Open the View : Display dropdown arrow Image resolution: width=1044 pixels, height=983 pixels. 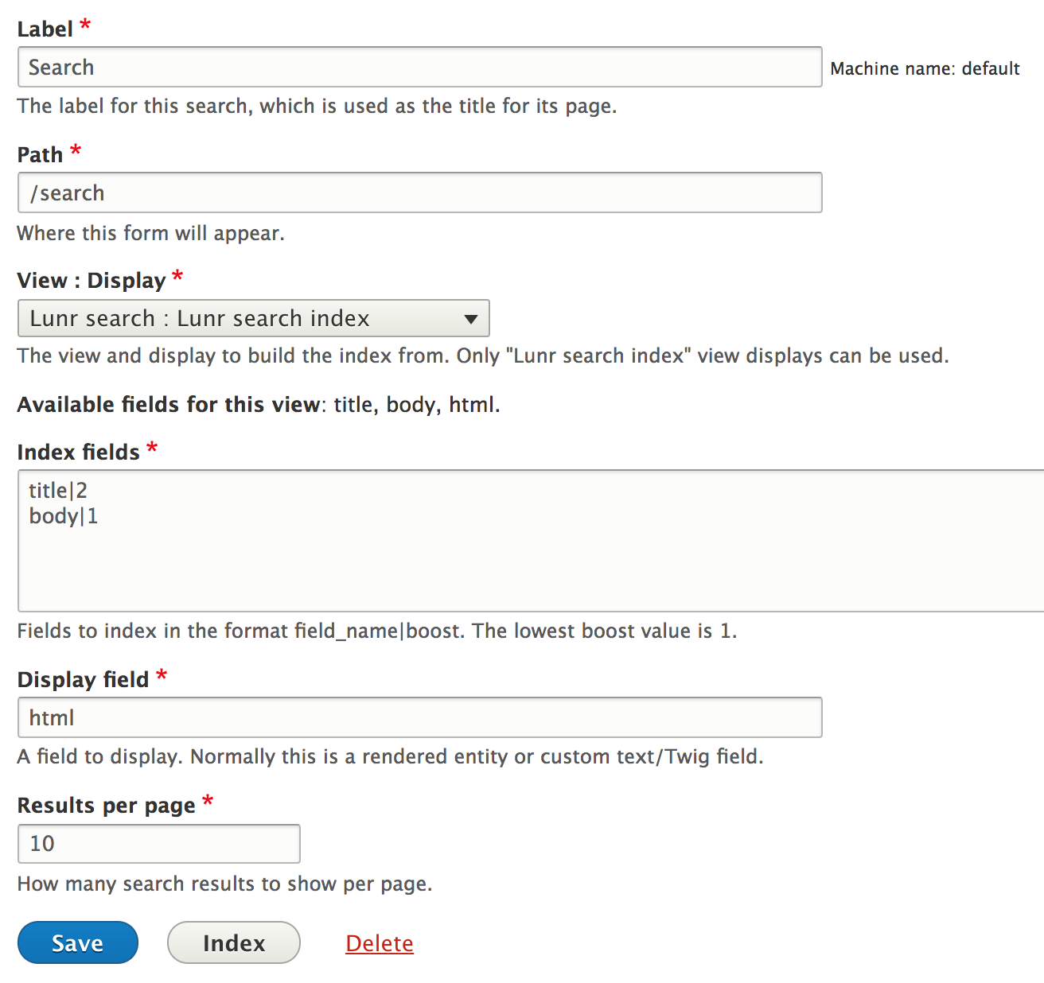point(471,319)
